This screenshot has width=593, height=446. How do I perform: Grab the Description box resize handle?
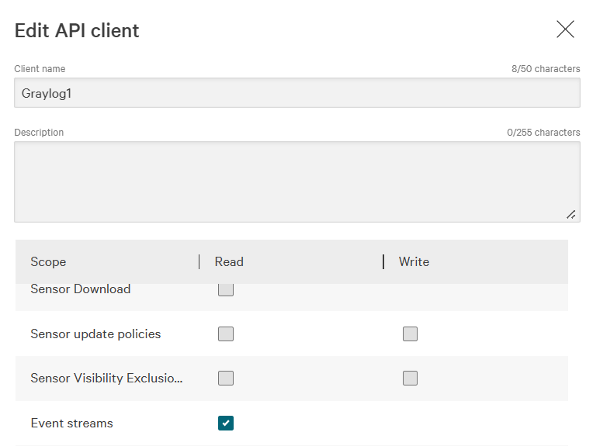tap(570, 214)
